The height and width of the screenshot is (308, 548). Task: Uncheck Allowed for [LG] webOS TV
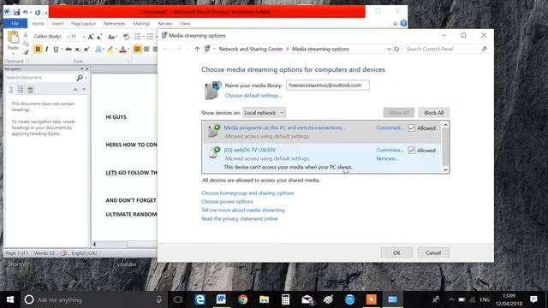coord(412,151)
